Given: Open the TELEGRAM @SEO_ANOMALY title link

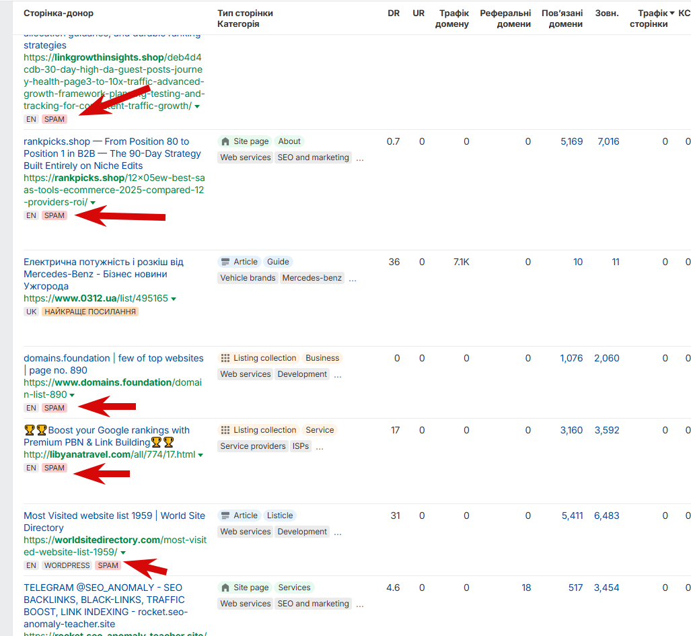Looking at the screenshot, I should tap(106, 606).
